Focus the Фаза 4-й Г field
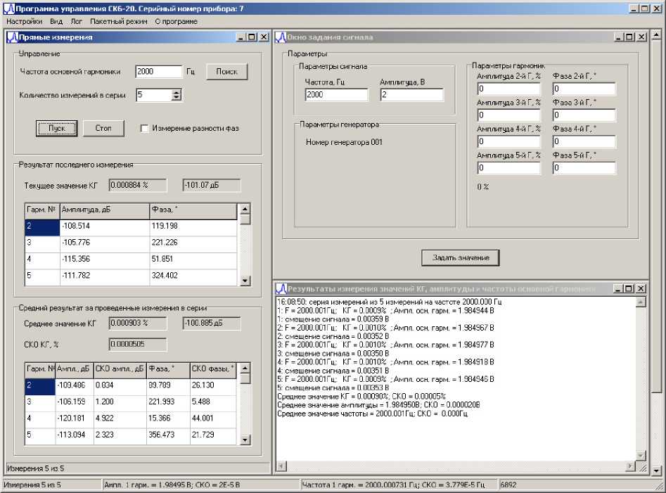The height and width of the screenshot is (493, 666). [x=584, y=141]
